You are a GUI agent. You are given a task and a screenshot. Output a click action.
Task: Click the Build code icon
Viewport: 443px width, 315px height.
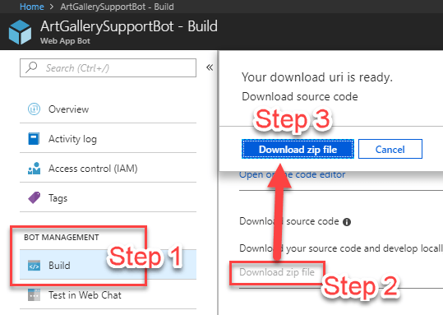click(x=34, y=266)
